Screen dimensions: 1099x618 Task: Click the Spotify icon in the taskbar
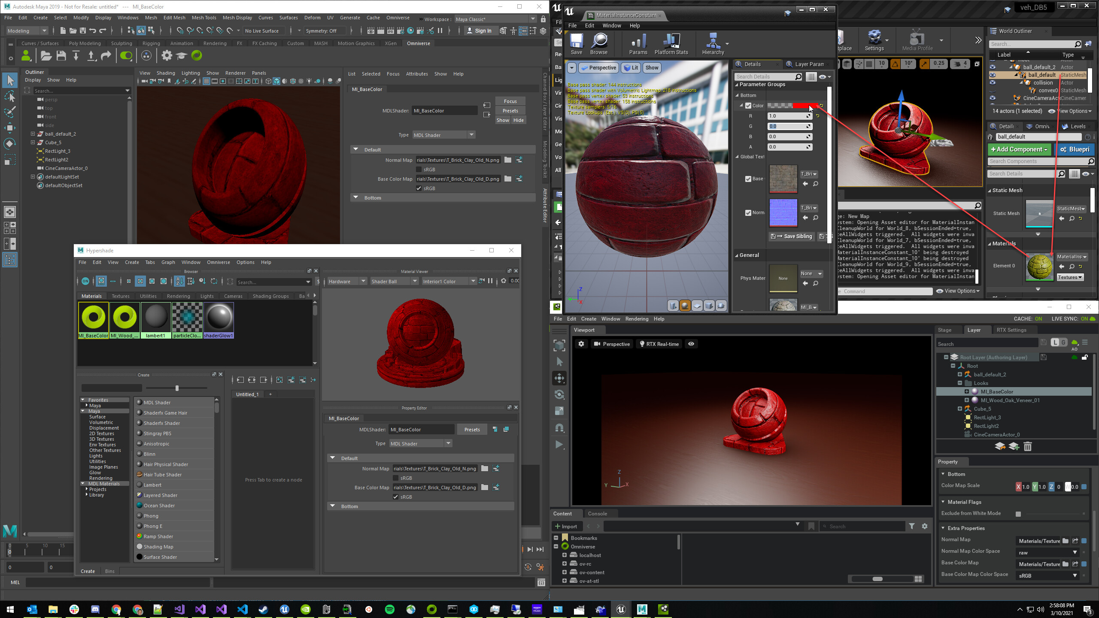[389, 609]
